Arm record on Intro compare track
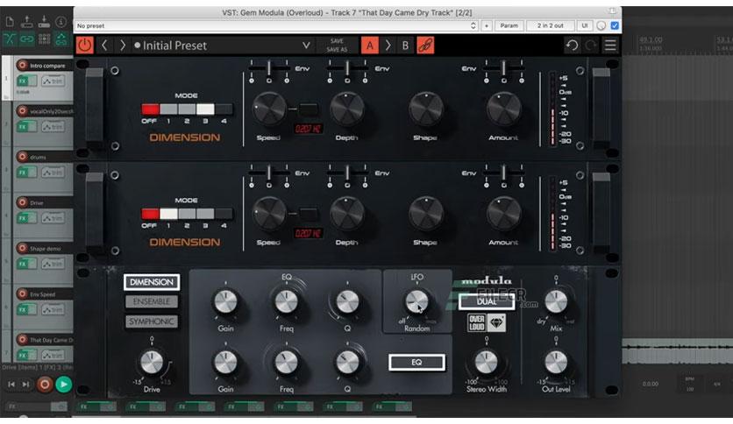Viewport: 733px width, 424px height. click(x=22, y=65)
